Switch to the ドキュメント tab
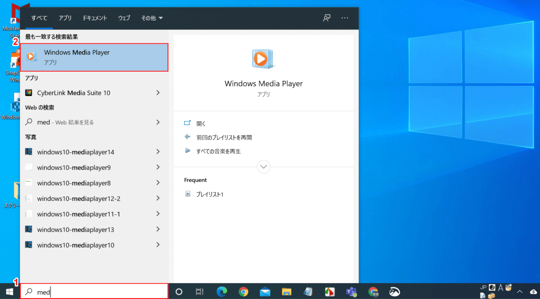Image resolution: width=540 pixels, height=299 pixels. tap(95, 18)
